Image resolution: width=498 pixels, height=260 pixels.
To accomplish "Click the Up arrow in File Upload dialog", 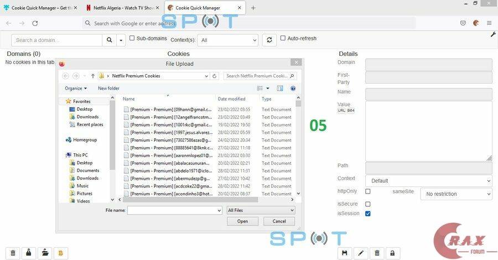I will point(93,76).
